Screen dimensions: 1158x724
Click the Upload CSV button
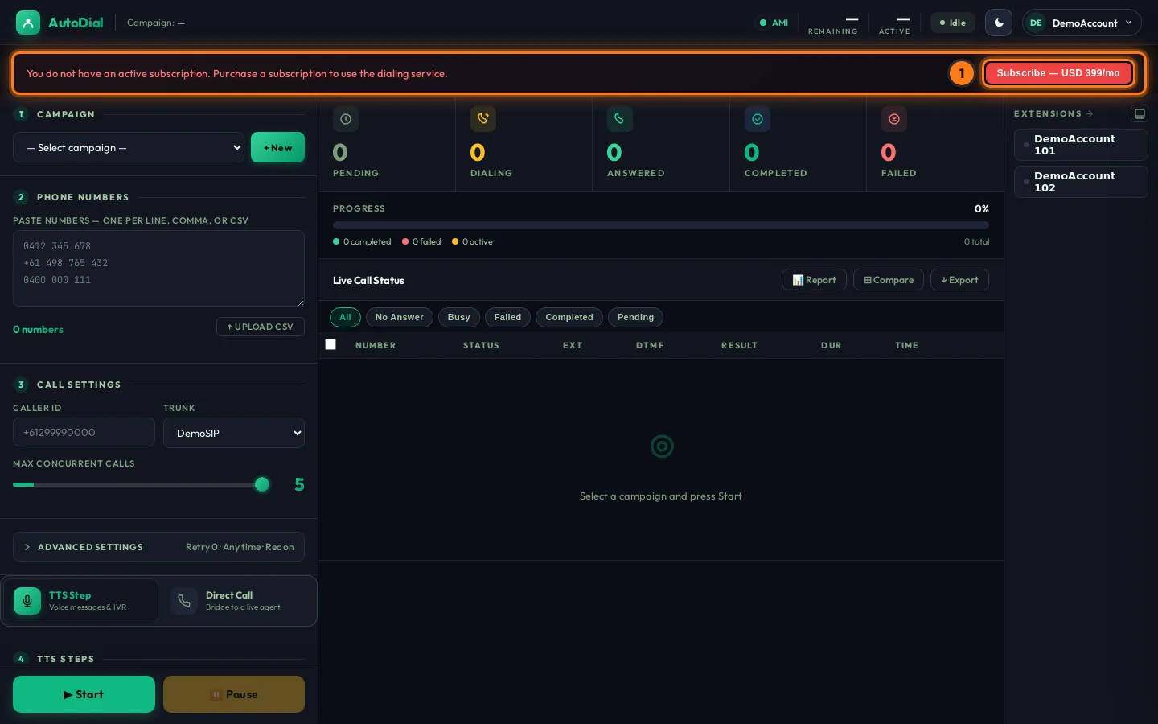point(260,327)
